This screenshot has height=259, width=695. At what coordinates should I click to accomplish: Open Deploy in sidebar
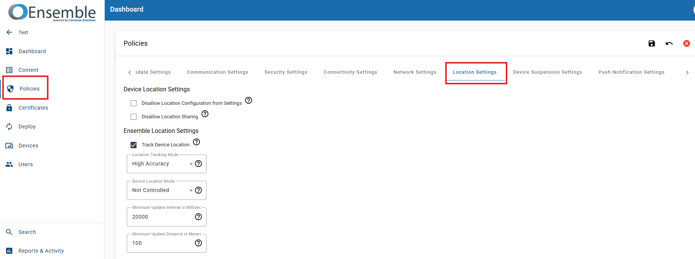[x=27, y=127]
